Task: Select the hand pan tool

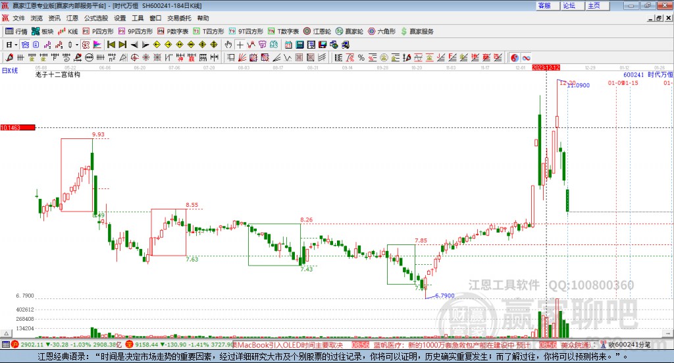Action: click(x=228, y=45)
